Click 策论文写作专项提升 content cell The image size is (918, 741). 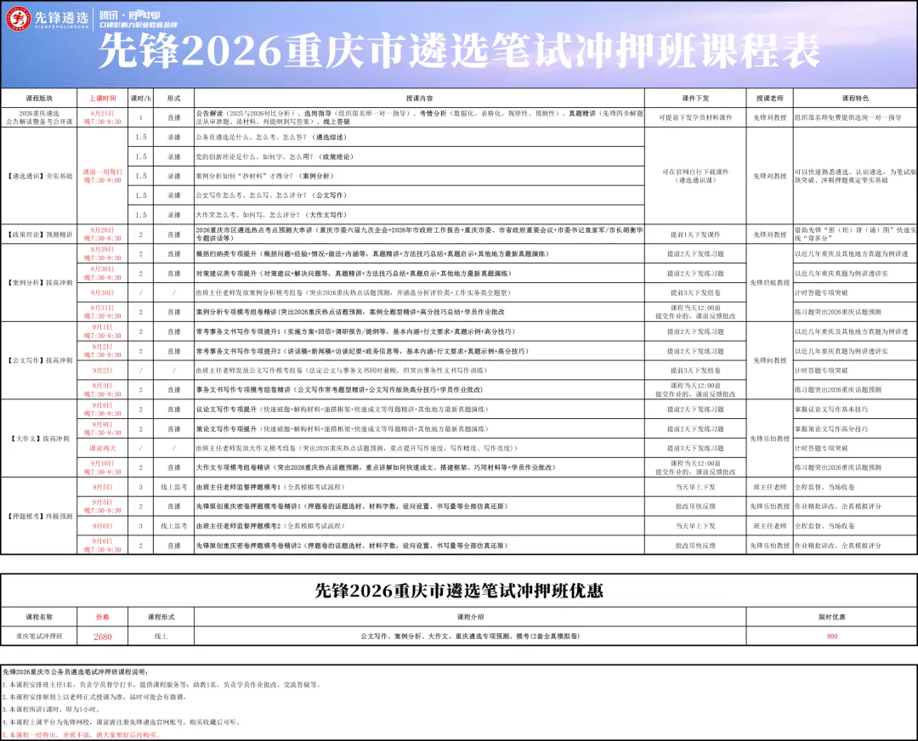click(419, 428)
